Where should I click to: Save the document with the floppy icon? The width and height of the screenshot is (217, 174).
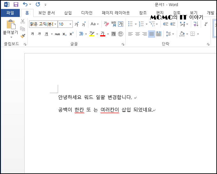16,4
